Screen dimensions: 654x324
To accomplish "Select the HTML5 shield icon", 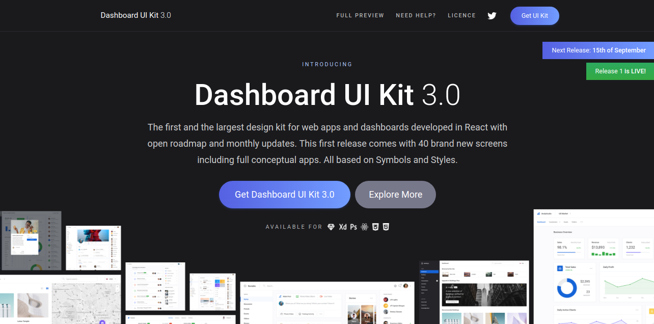I will [x=386, y=227].
